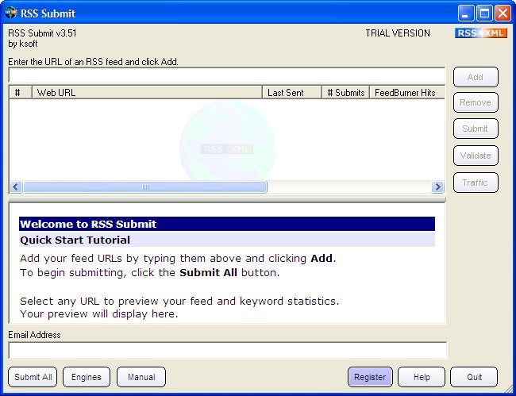Click the Add button
This screenshot has height=396, width=516.
pos(476,77)
